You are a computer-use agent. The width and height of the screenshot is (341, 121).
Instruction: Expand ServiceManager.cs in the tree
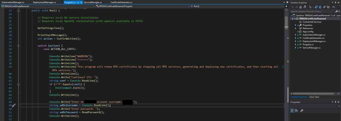click(295, 48)
